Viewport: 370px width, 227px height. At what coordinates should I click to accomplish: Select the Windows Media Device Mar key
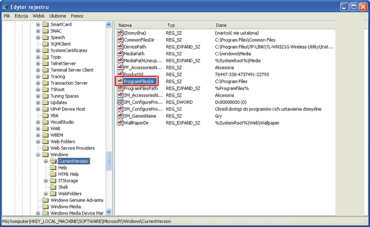(x=77, y=213)
